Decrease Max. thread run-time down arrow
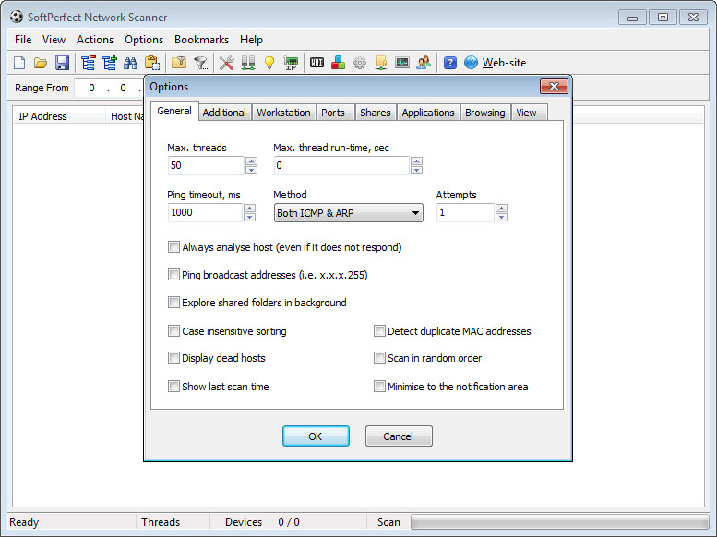 click(x=416, y=170)
